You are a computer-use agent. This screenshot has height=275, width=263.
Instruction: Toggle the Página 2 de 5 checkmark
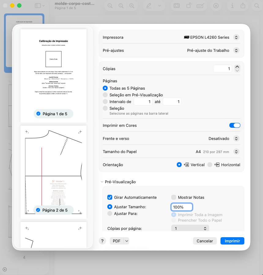tap(38, 210)
